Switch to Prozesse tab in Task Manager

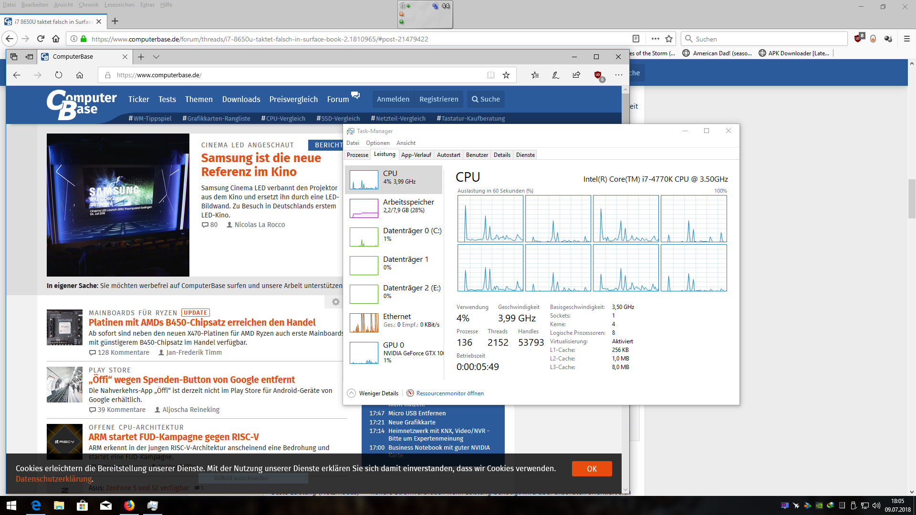(357, 155)
